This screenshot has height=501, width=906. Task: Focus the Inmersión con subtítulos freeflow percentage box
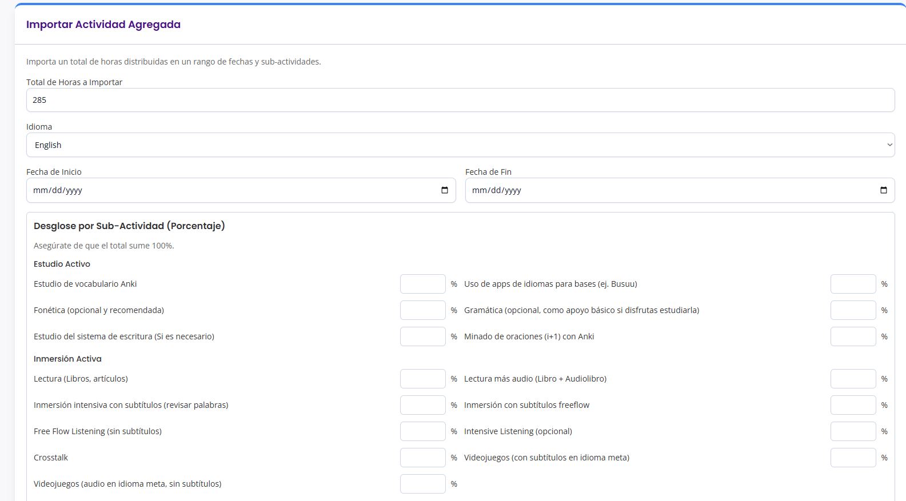[x=853, y=405]
